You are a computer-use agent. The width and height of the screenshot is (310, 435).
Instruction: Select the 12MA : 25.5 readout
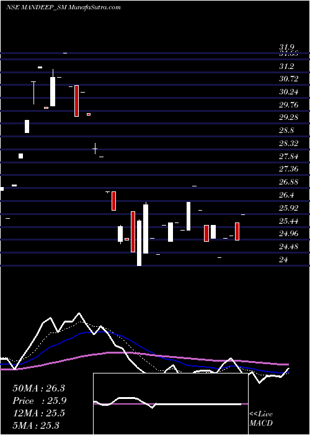38,413
